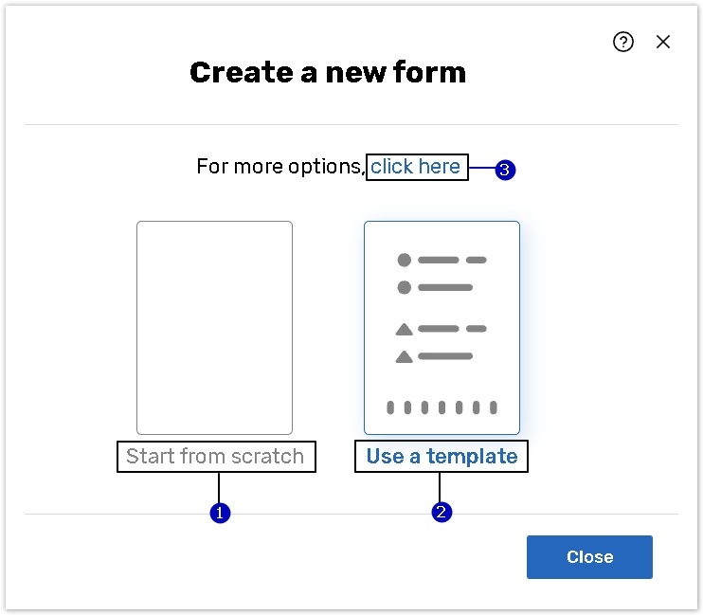The height and width of the screenshot is (615, 703).
Task: Open the 'click here' more options link
Action: point(416,167)
